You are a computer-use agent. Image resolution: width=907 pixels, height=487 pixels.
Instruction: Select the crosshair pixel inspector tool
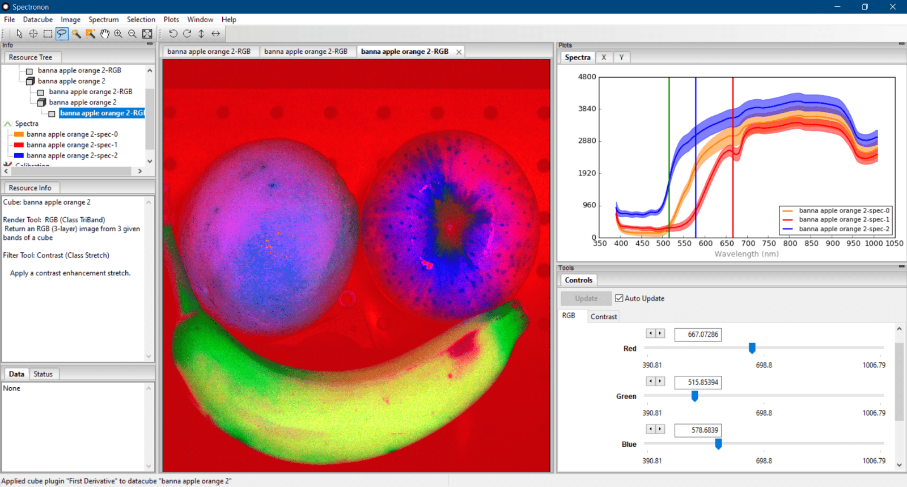33,34
